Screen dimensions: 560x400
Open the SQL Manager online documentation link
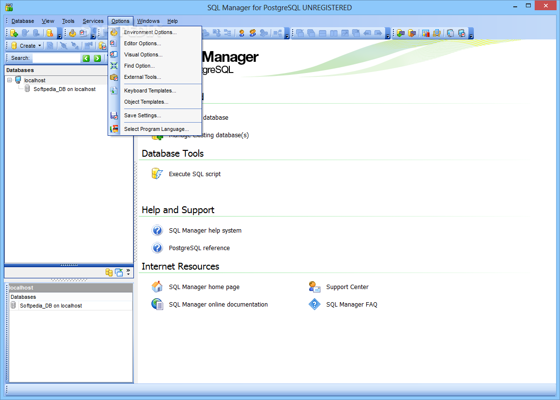(218, 304)
